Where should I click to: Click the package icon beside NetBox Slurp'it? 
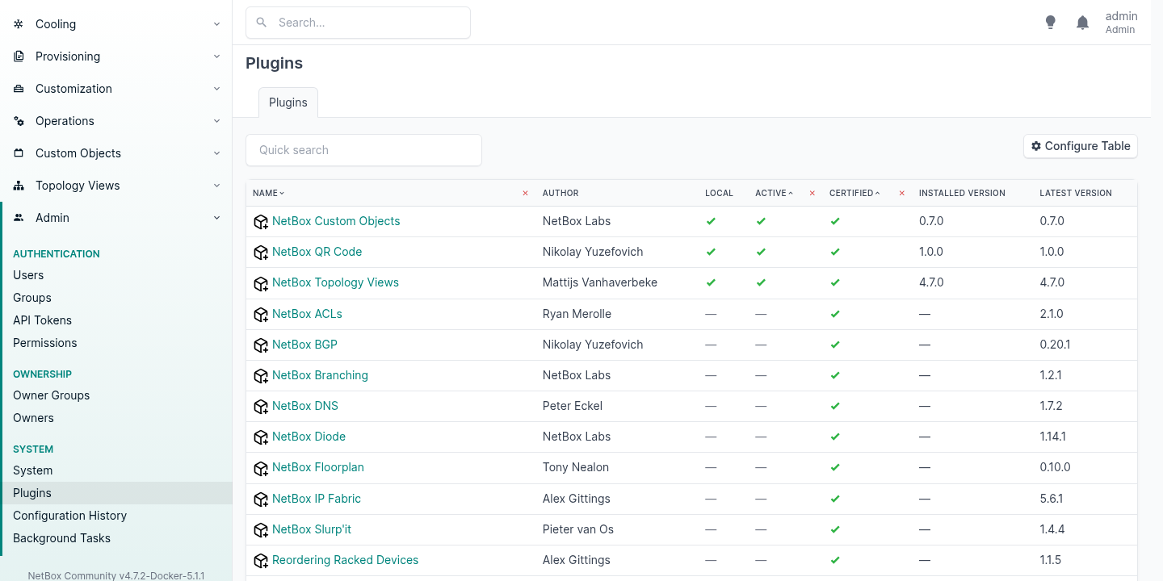(261, 530)
